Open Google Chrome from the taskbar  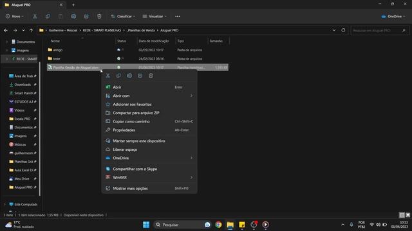click(218, 225)
